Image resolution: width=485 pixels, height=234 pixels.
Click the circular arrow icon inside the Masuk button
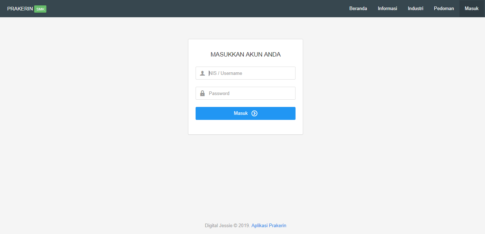click(x=254, y=113)
